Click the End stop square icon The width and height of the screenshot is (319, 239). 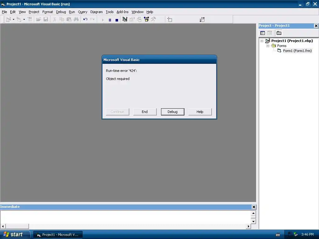click(117, 20)
